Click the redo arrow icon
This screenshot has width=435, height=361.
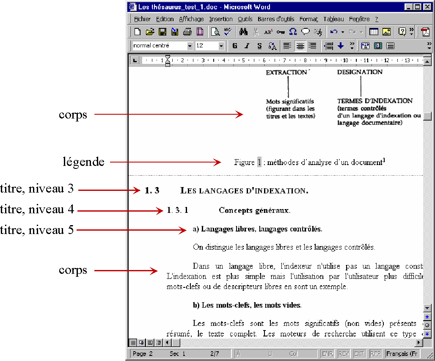[352, 32]
